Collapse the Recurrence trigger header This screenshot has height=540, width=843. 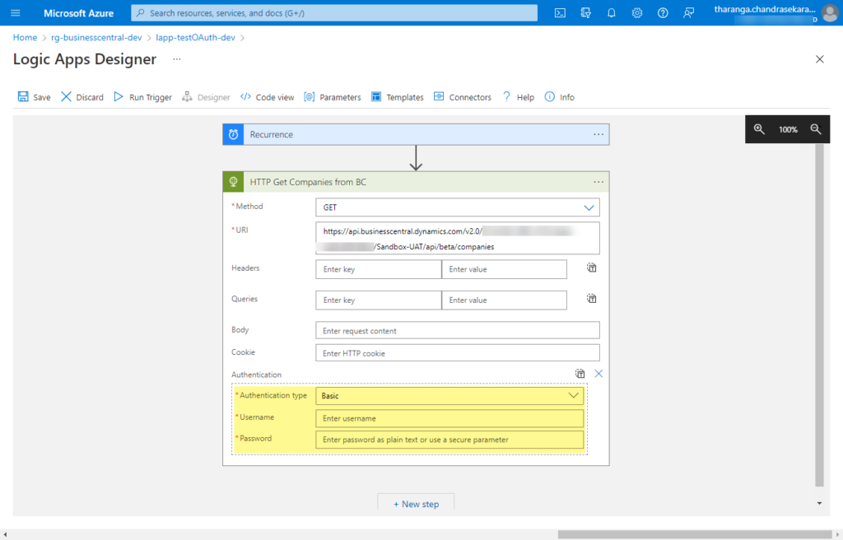pyautogui.click(x=416, y=134)
